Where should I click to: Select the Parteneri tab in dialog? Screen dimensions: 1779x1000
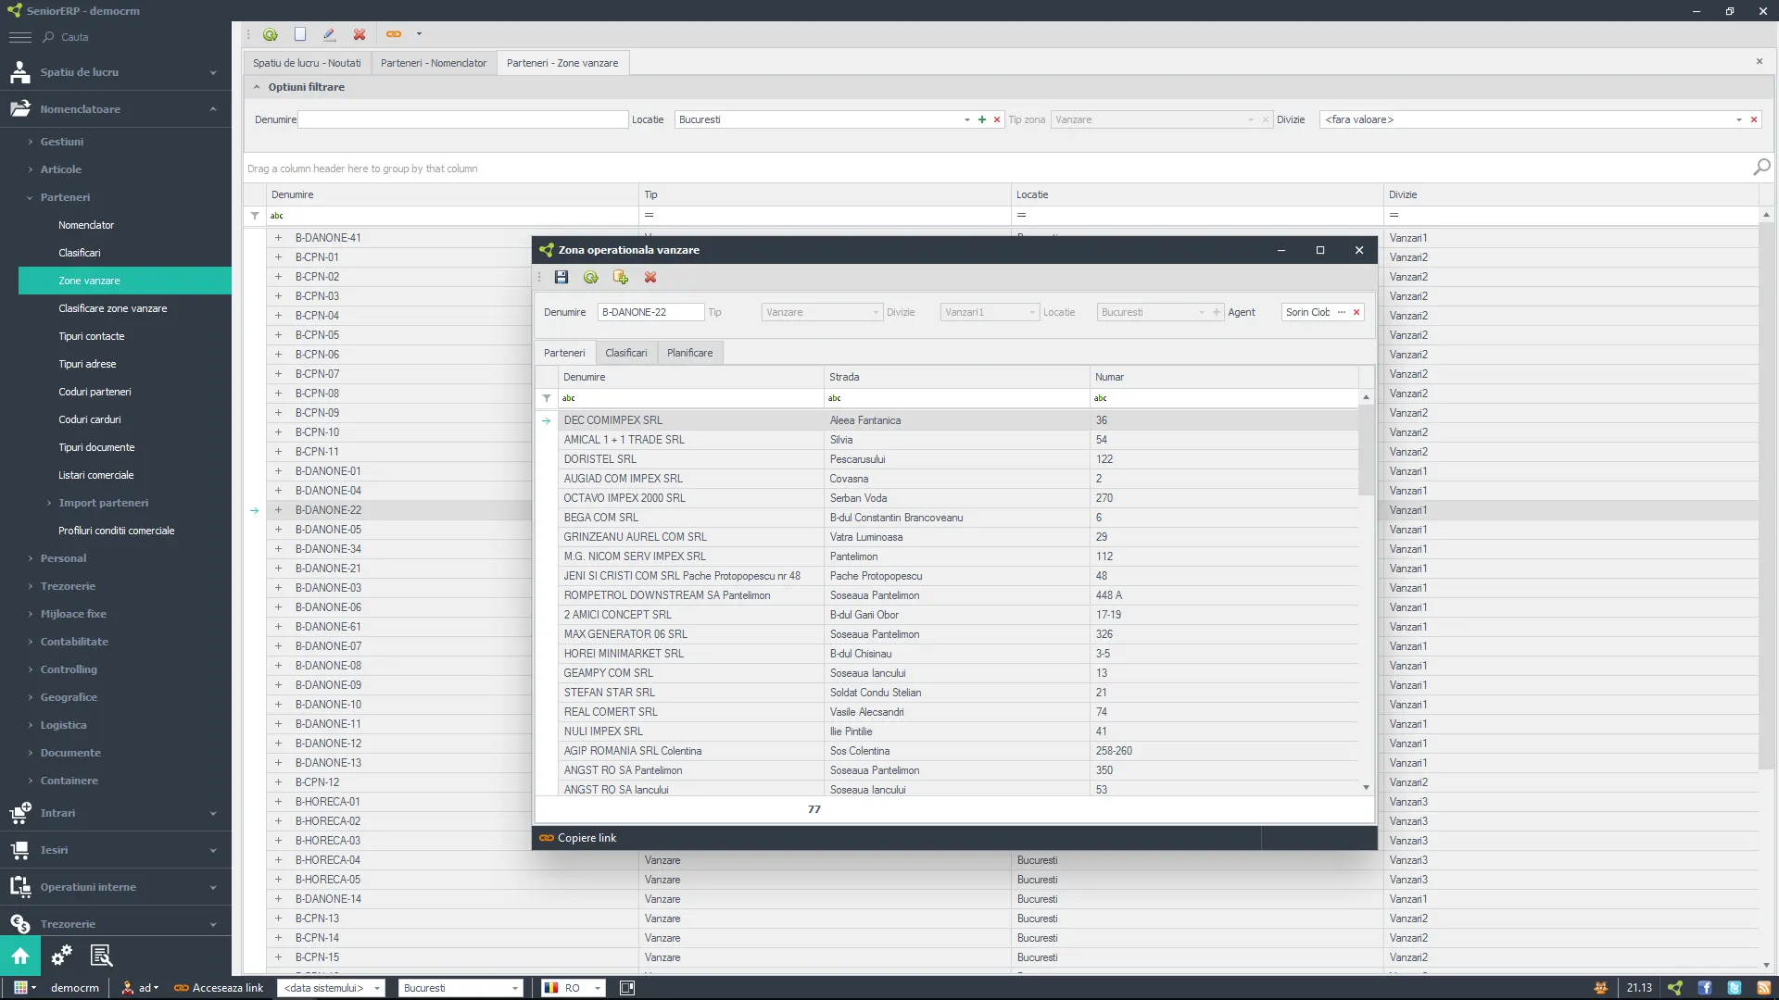click(x=564, y=353)
